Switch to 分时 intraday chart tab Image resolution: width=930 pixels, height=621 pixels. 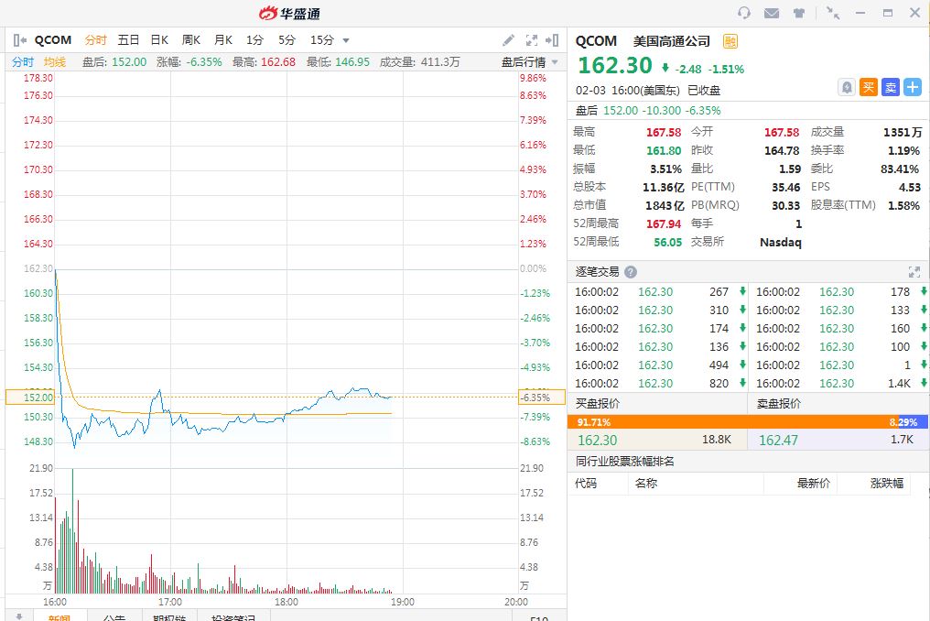95,39
